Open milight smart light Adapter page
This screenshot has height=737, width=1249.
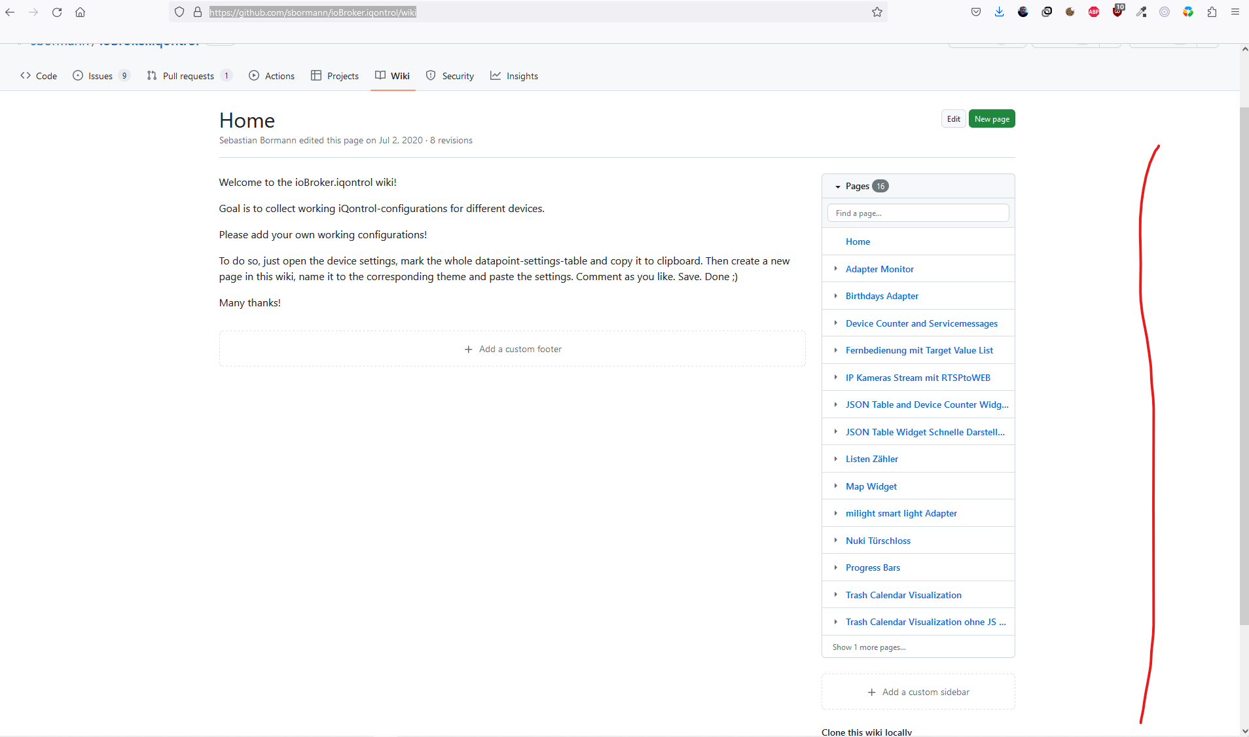(901, 513)
